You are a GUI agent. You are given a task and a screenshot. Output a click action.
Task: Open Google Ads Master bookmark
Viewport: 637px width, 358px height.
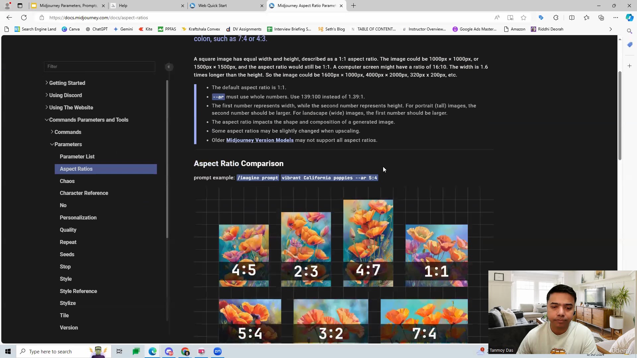(474, 29)
